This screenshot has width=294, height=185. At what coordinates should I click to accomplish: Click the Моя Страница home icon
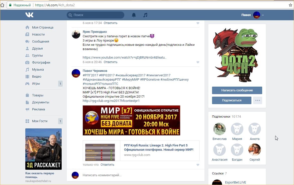pyautogui.click(x=27, y=27)
